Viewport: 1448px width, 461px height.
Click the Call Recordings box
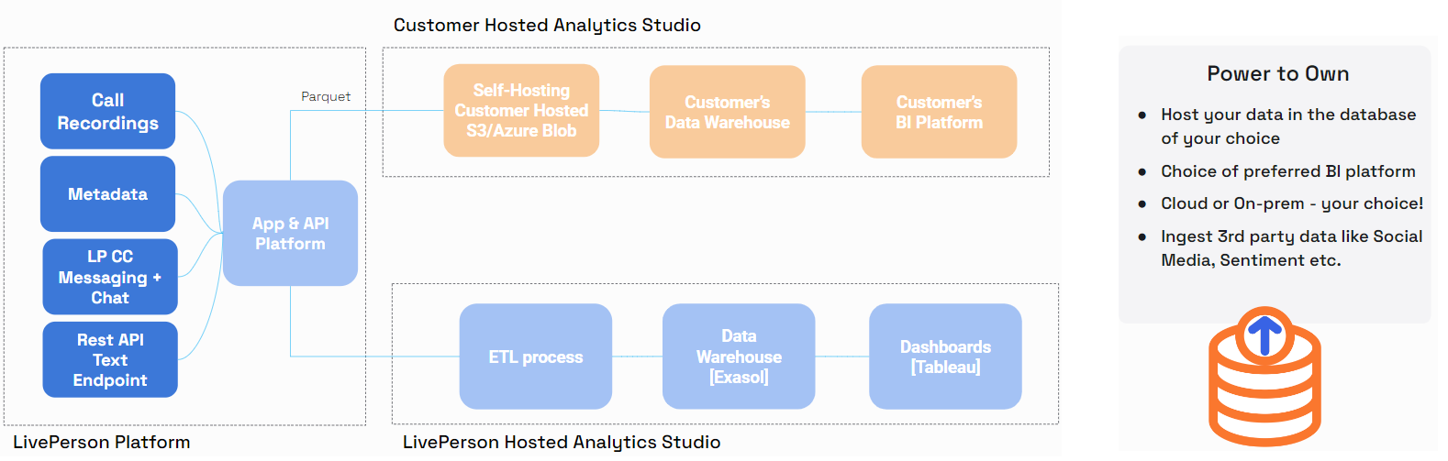tap(107, 111)
